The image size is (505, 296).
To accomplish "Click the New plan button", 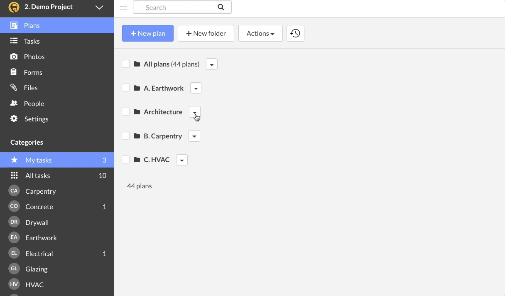I will point(147,33).
